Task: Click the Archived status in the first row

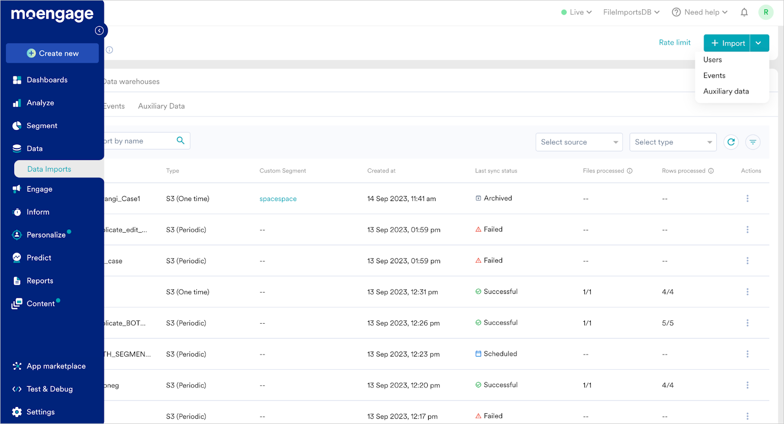Action: click(x=494, y=198)
